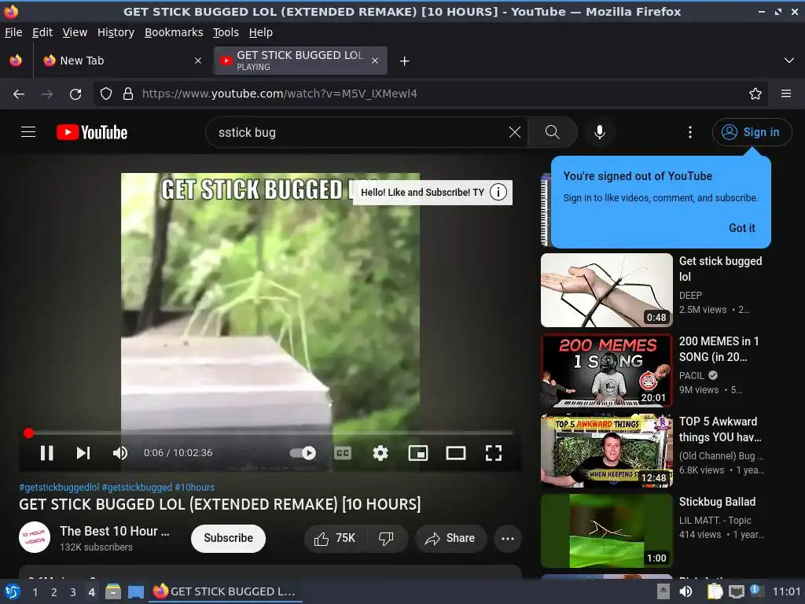Open the View menu
The width and height of the screenshot is (805, 604).
point(75,32)
